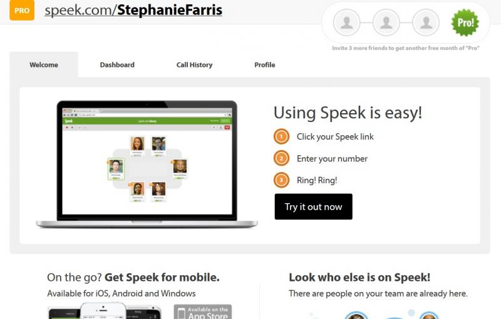The height and width of the screenshot is (319, 501).
Task: Click the green Pro! badge
Action: (465, 23)
